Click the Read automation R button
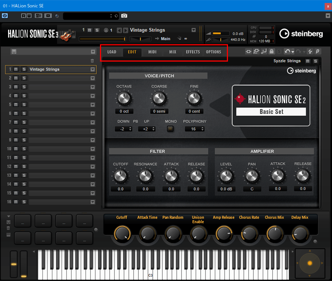This screenshot has height=281, width=332. point(23,15)
